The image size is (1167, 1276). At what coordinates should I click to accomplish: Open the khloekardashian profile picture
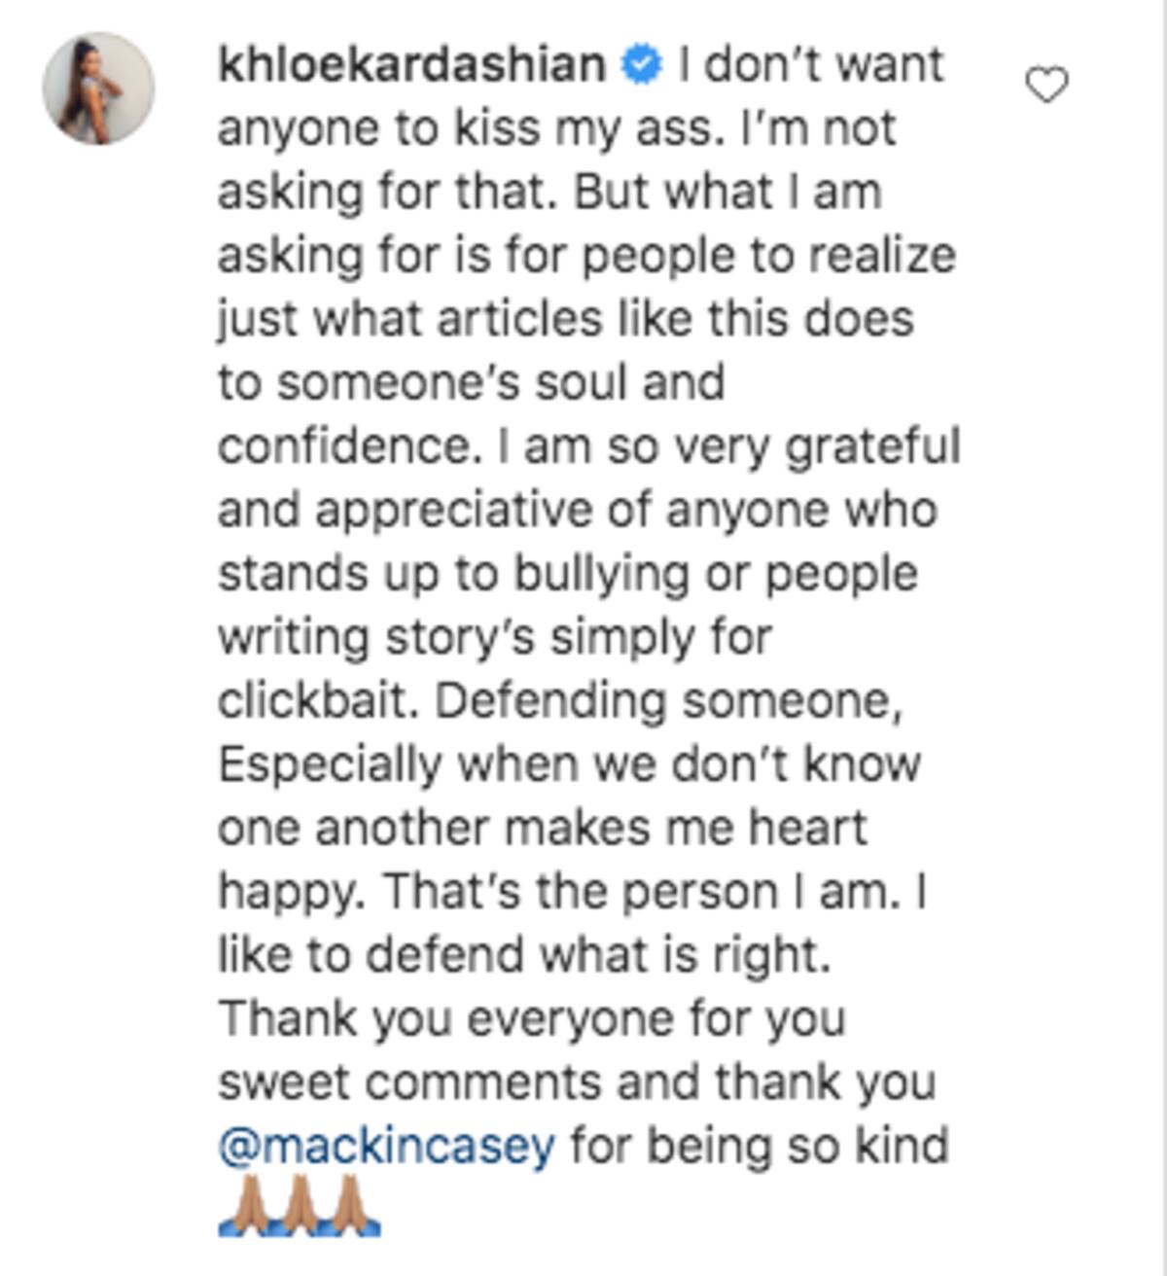tap(98, 89)
